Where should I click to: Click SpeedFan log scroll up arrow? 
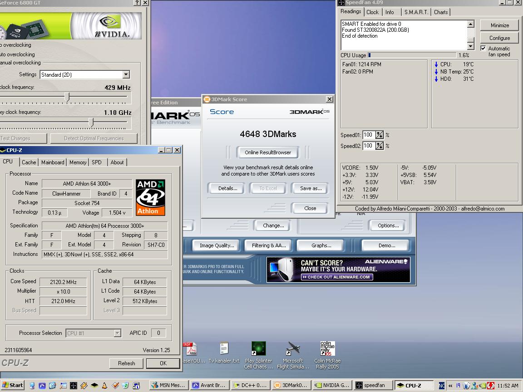[x=471, y=24]
